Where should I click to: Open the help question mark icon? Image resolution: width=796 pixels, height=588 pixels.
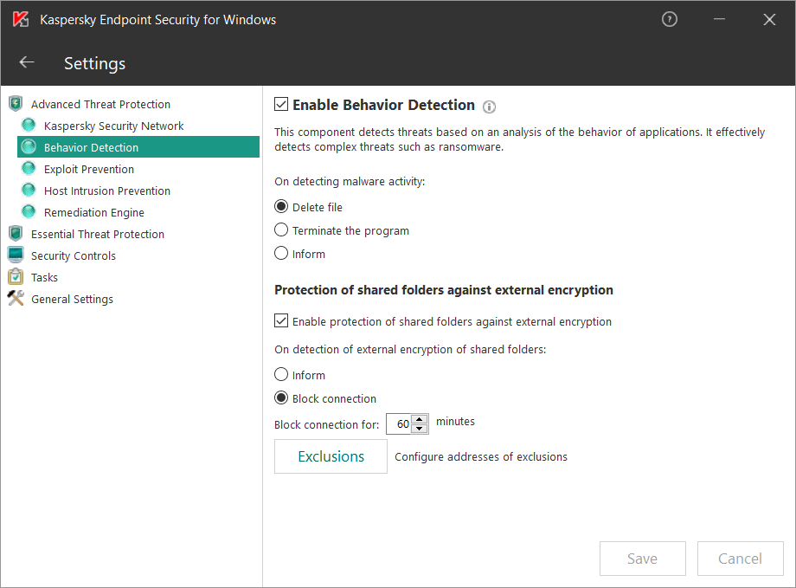point(670,19)
